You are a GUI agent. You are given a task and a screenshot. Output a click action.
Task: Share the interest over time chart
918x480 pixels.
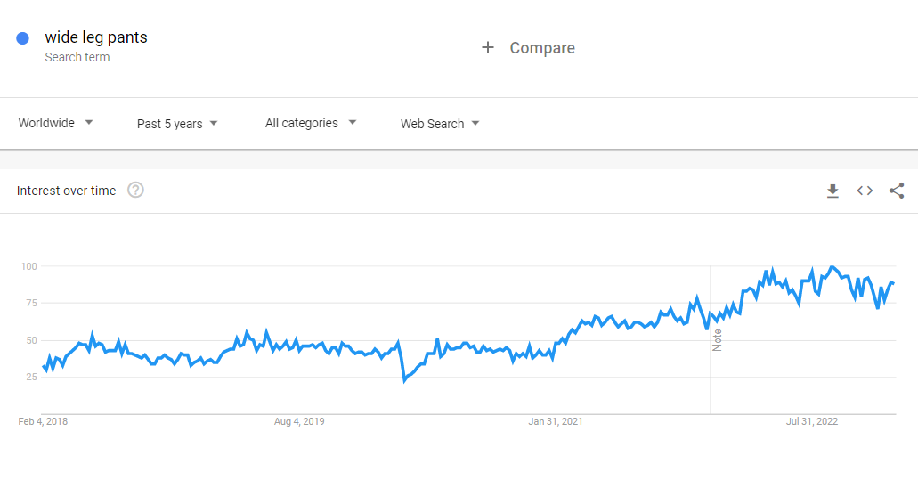point(897,191)
